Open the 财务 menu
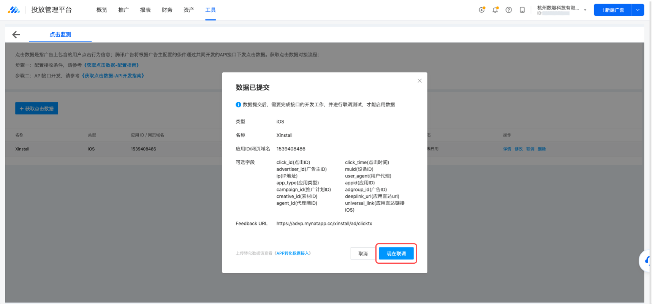 tap(167, 10)
